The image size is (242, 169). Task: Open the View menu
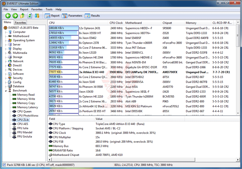[14, 9]
